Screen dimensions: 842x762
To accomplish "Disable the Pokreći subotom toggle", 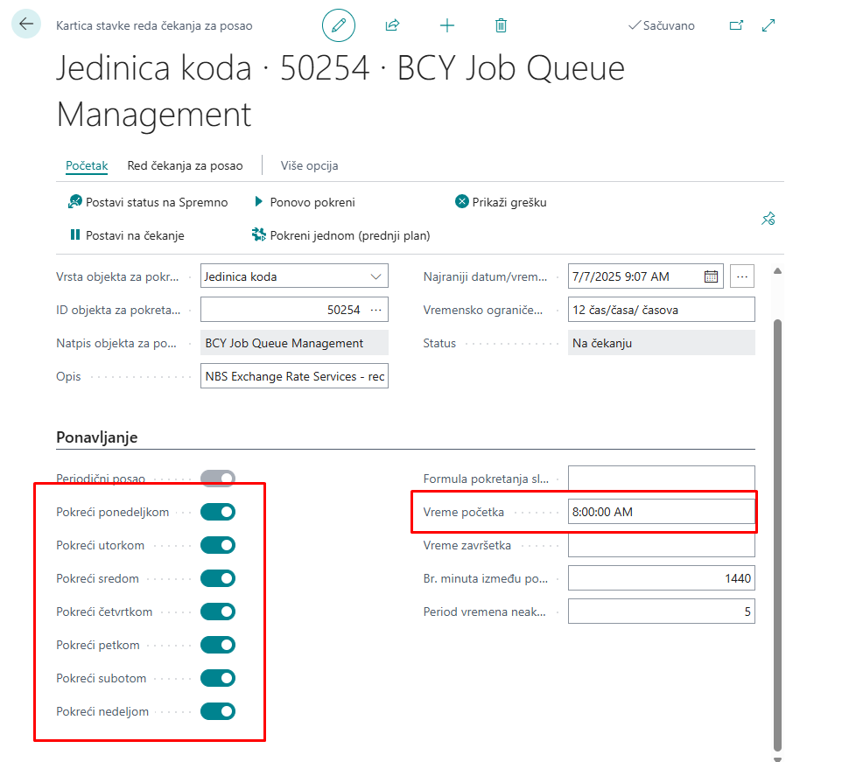I will pyautogui.click(x=218, y=678).
